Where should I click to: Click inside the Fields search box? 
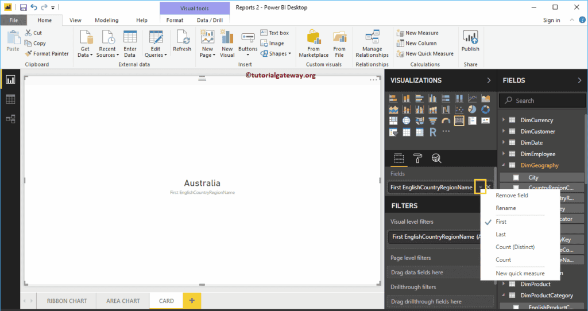[x=542, y=100]
